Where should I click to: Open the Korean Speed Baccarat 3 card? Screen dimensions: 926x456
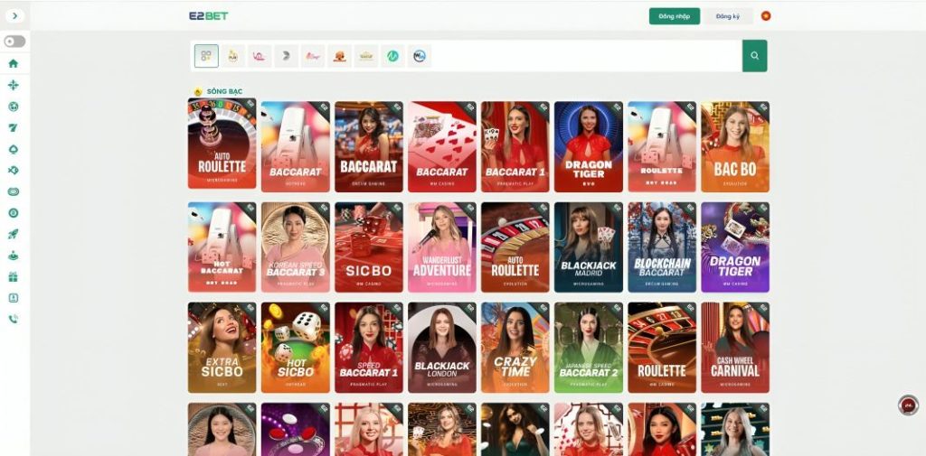(x=296, y=247)
